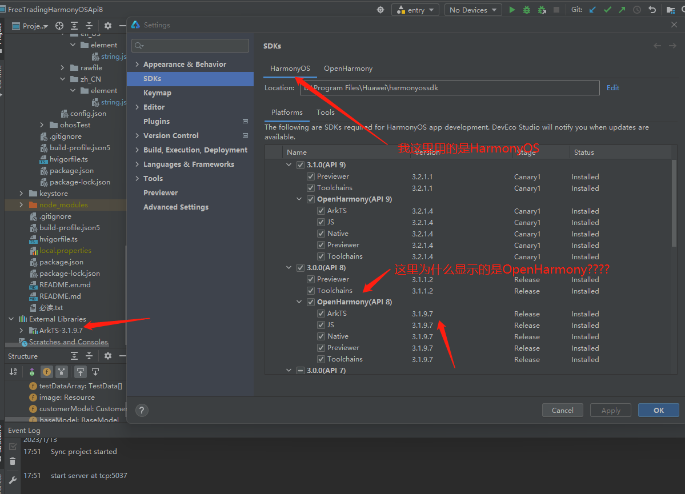This screenshot has height=494, width=685.
Task: Collapse the OpenHarmony(API 8) SDK group
Action: pos(299,302)
